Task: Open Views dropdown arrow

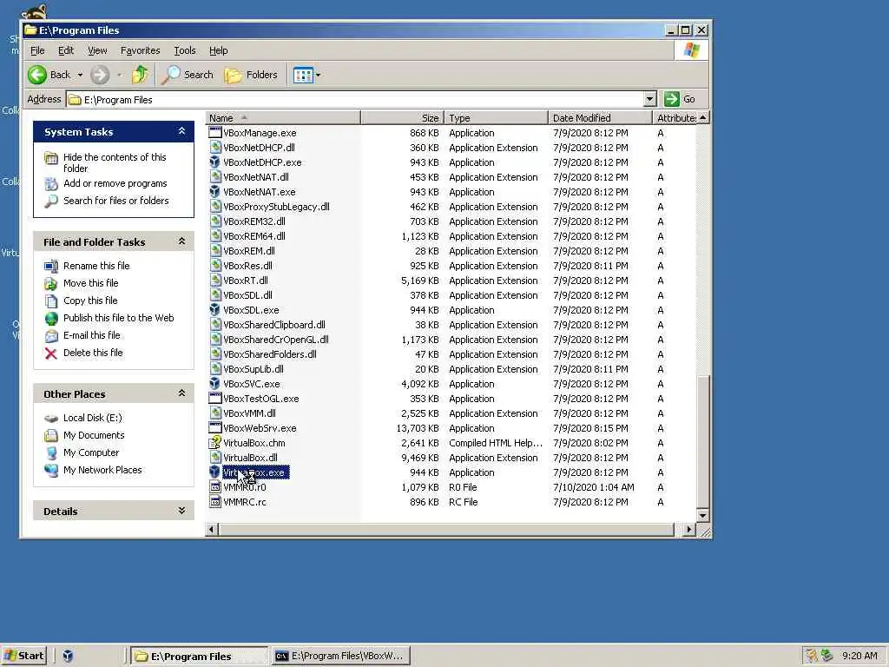Action: coord(318,75)
